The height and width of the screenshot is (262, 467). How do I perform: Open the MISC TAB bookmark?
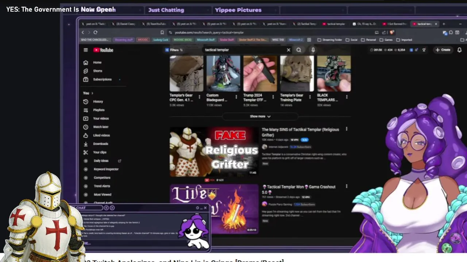(x=279, y=40)
